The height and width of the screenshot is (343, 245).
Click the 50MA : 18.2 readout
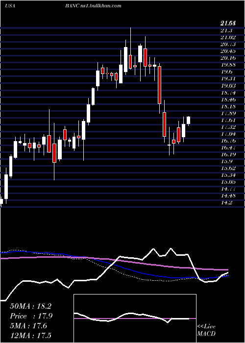click(x=31, y=306)
